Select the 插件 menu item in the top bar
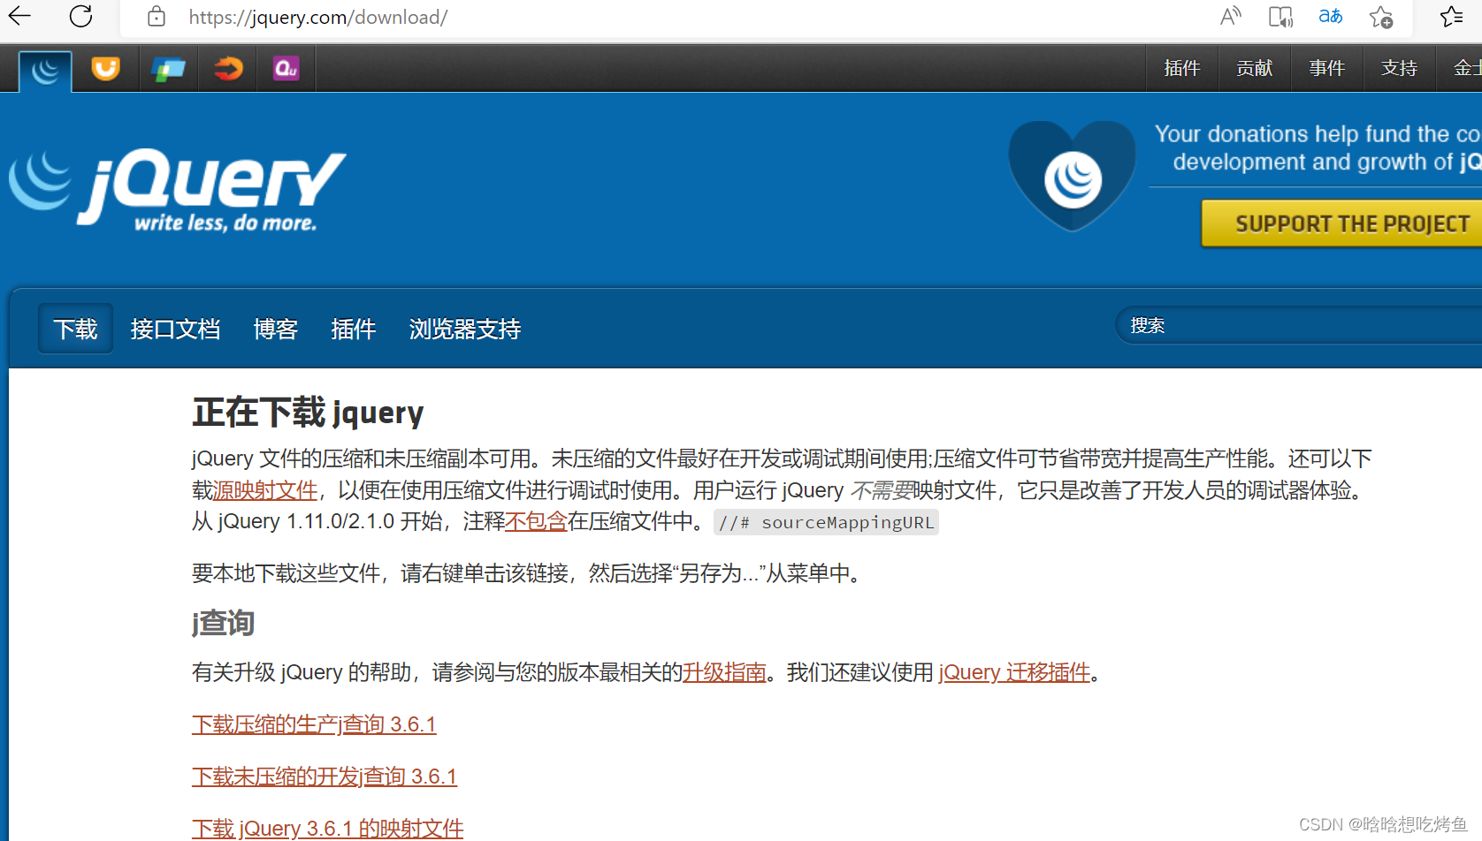 1181,68
